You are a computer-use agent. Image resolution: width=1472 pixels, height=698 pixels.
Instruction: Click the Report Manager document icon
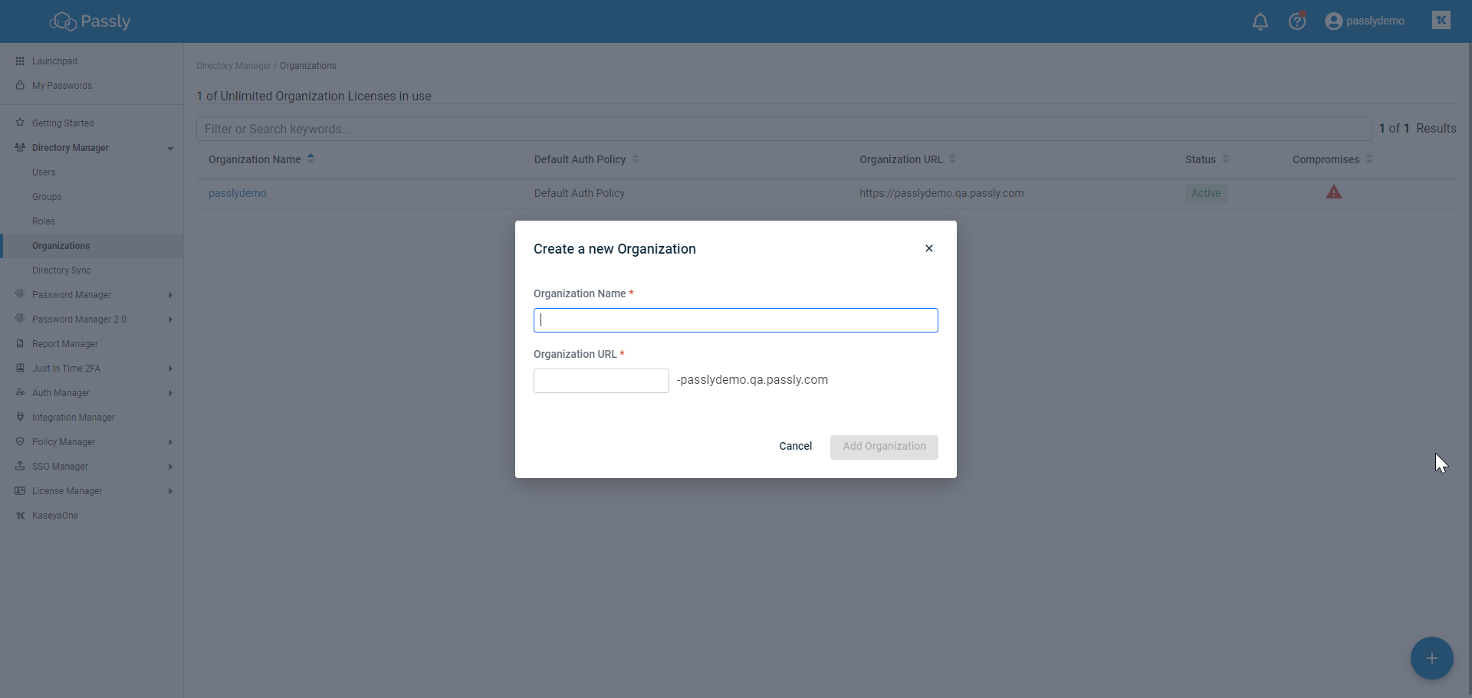(20, 343)
